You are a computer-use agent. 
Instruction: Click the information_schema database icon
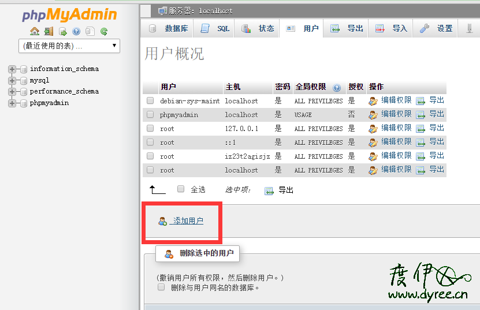point(24,69)
